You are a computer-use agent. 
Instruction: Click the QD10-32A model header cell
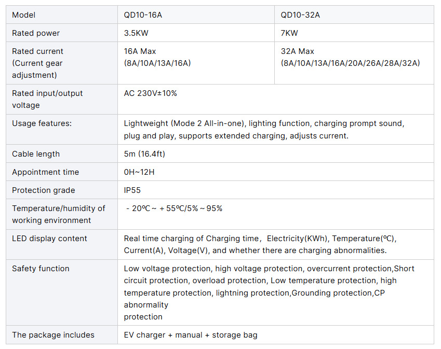[x=300, y=15]
